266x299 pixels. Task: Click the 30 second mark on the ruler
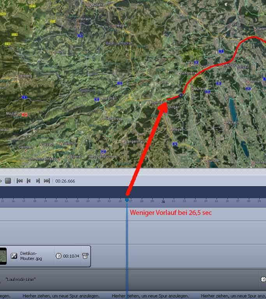pyautogui.click(x=163, y=202)
